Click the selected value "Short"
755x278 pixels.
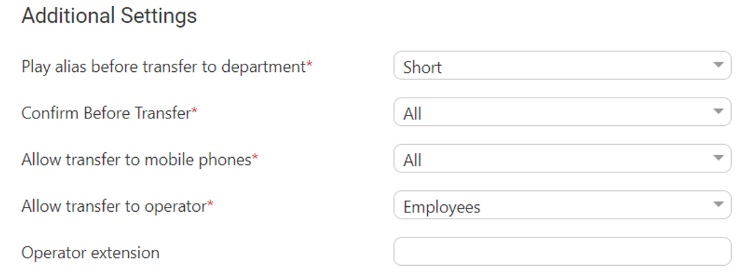pyautogui.click(x=422, y=68)
